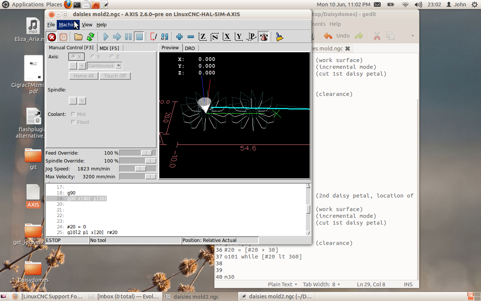Toggle skip lines with block delete icon
The height and width of the screenshot is (301, 481).
[x=154, y=37]
